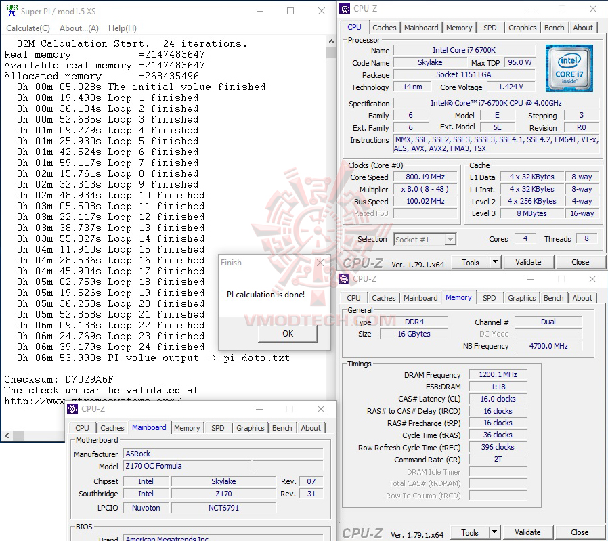Switch to Bench tab in Mainboard CPU-Z window
The width and height of the screenshot is (608, 541).
pos(282,428)
